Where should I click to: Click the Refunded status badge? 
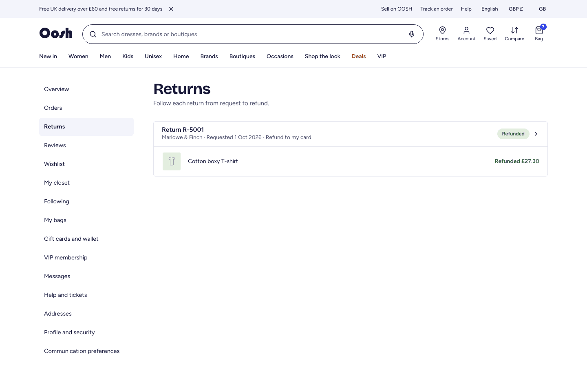[513, 134]
